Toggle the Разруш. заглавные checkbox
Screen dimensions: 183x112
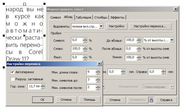tap(12, 79)
